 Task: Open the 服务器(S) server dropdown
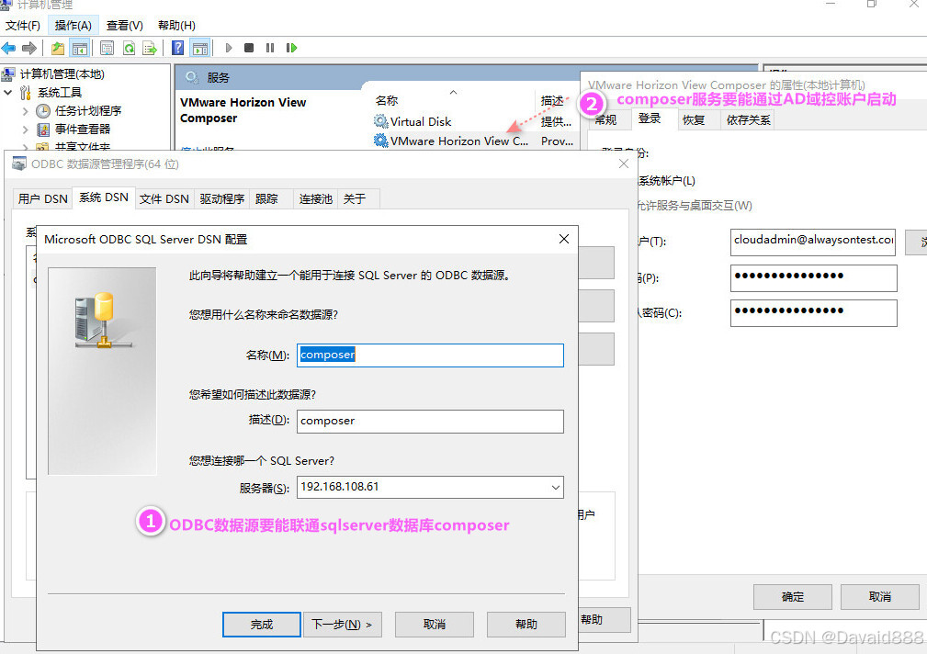pyautogui.click(x=555, y=487)
